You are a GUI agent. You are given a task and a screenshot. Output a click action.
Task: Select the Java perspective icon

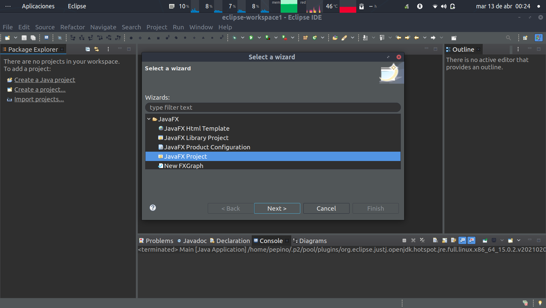538,38
